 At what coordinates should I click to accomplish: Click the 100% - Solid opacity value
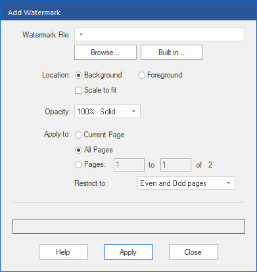pyautogui.click(x=96, y=112)
